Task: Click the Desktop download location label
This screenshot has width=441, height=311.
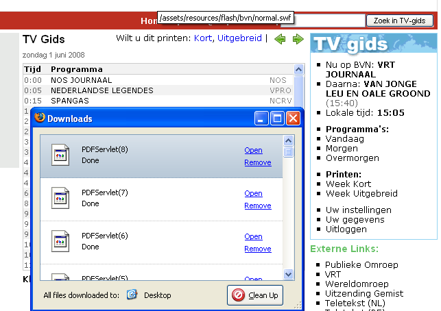Action: 158,295
